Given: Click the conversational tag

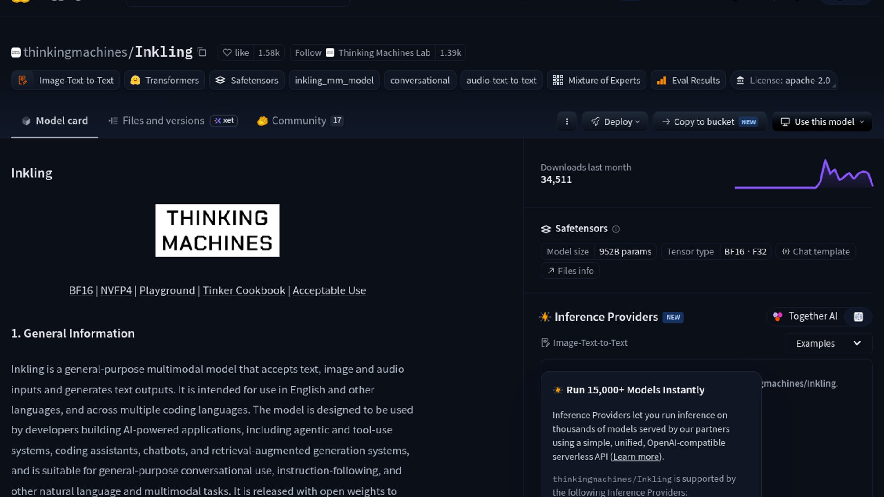Looking at the screenshot, I should [420, 80].
